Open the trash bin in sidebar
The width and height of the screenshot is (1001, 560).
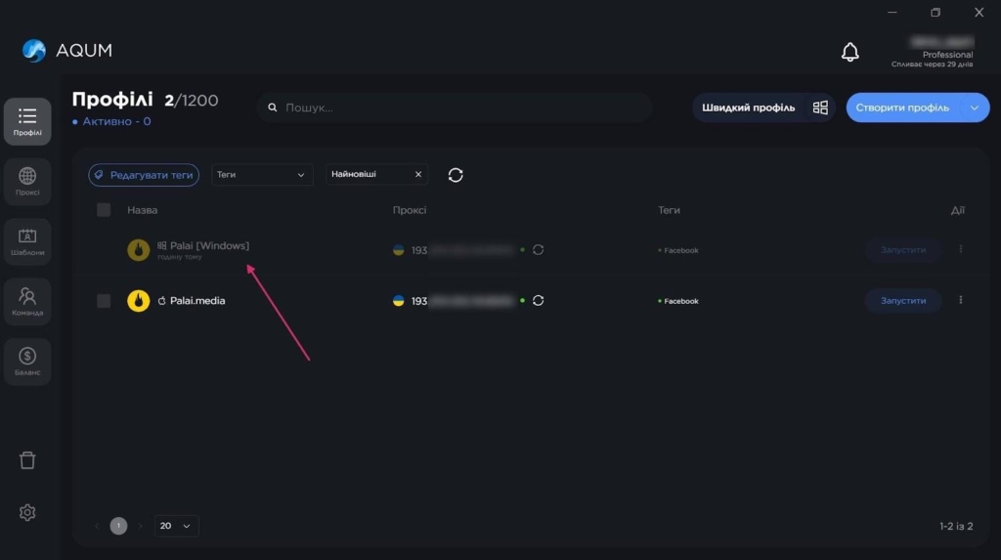27,460
